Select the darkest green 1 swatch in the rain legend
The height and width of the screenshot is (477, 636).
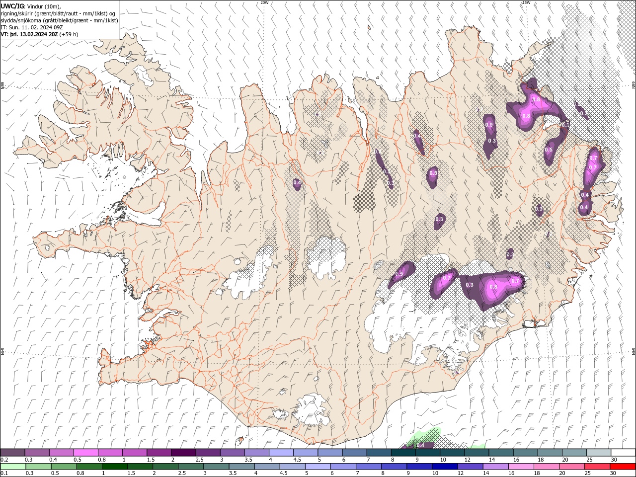(x=115, y=467)
